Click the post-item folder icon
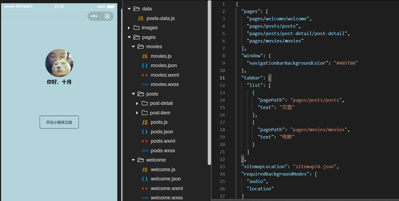The height and width of the screenshot is (201, 399). click(x=145, y=113)
